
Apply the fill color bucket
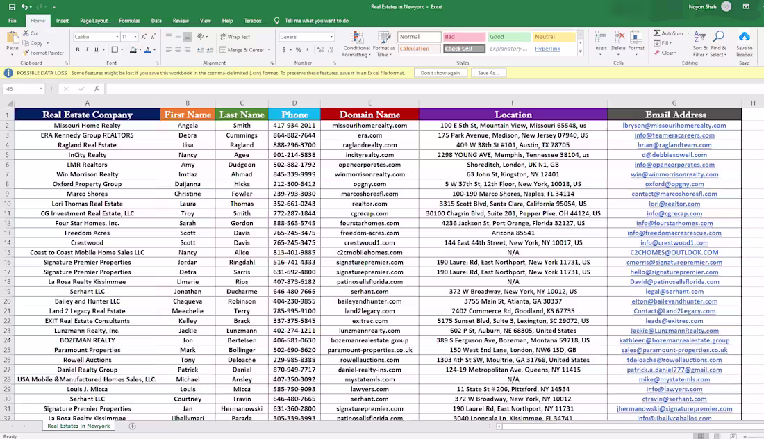[133, 50]
